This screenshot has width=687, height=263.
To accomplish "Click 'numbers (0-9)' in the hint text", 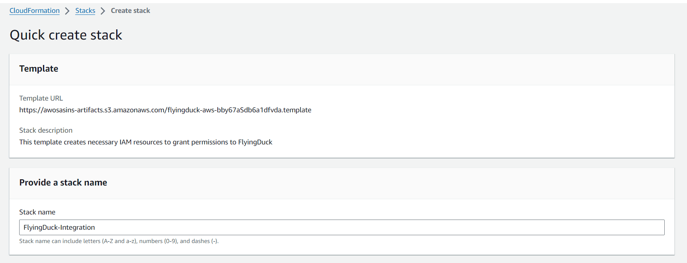I will (x=158, y=241).
